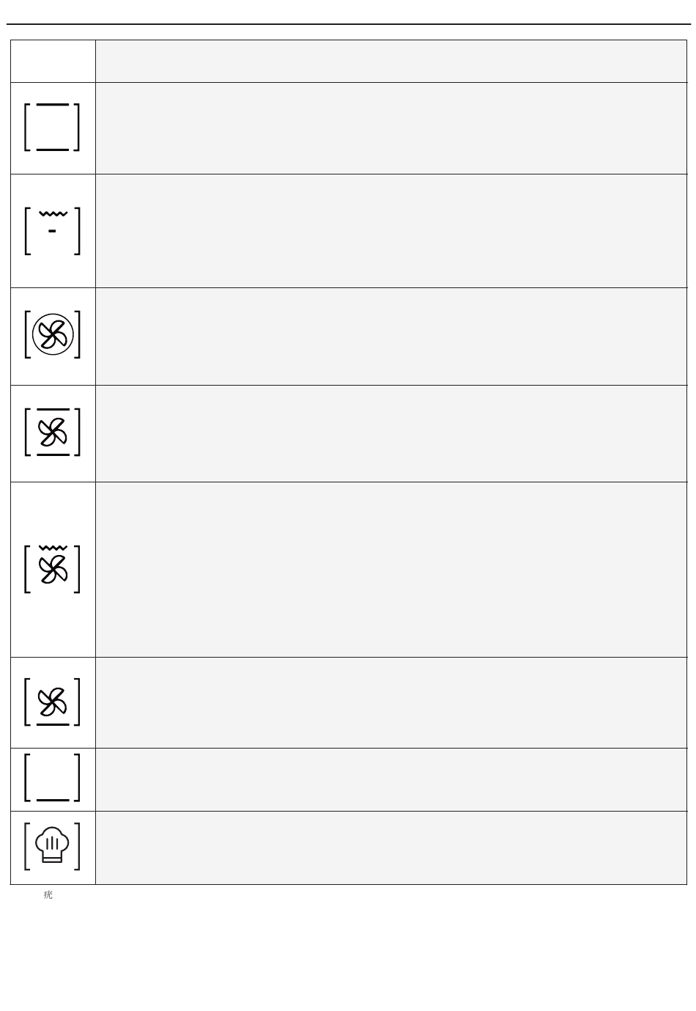Click the wide blank header description cell
Viewport: 696px width, 1011px height.
coord(390,61)
